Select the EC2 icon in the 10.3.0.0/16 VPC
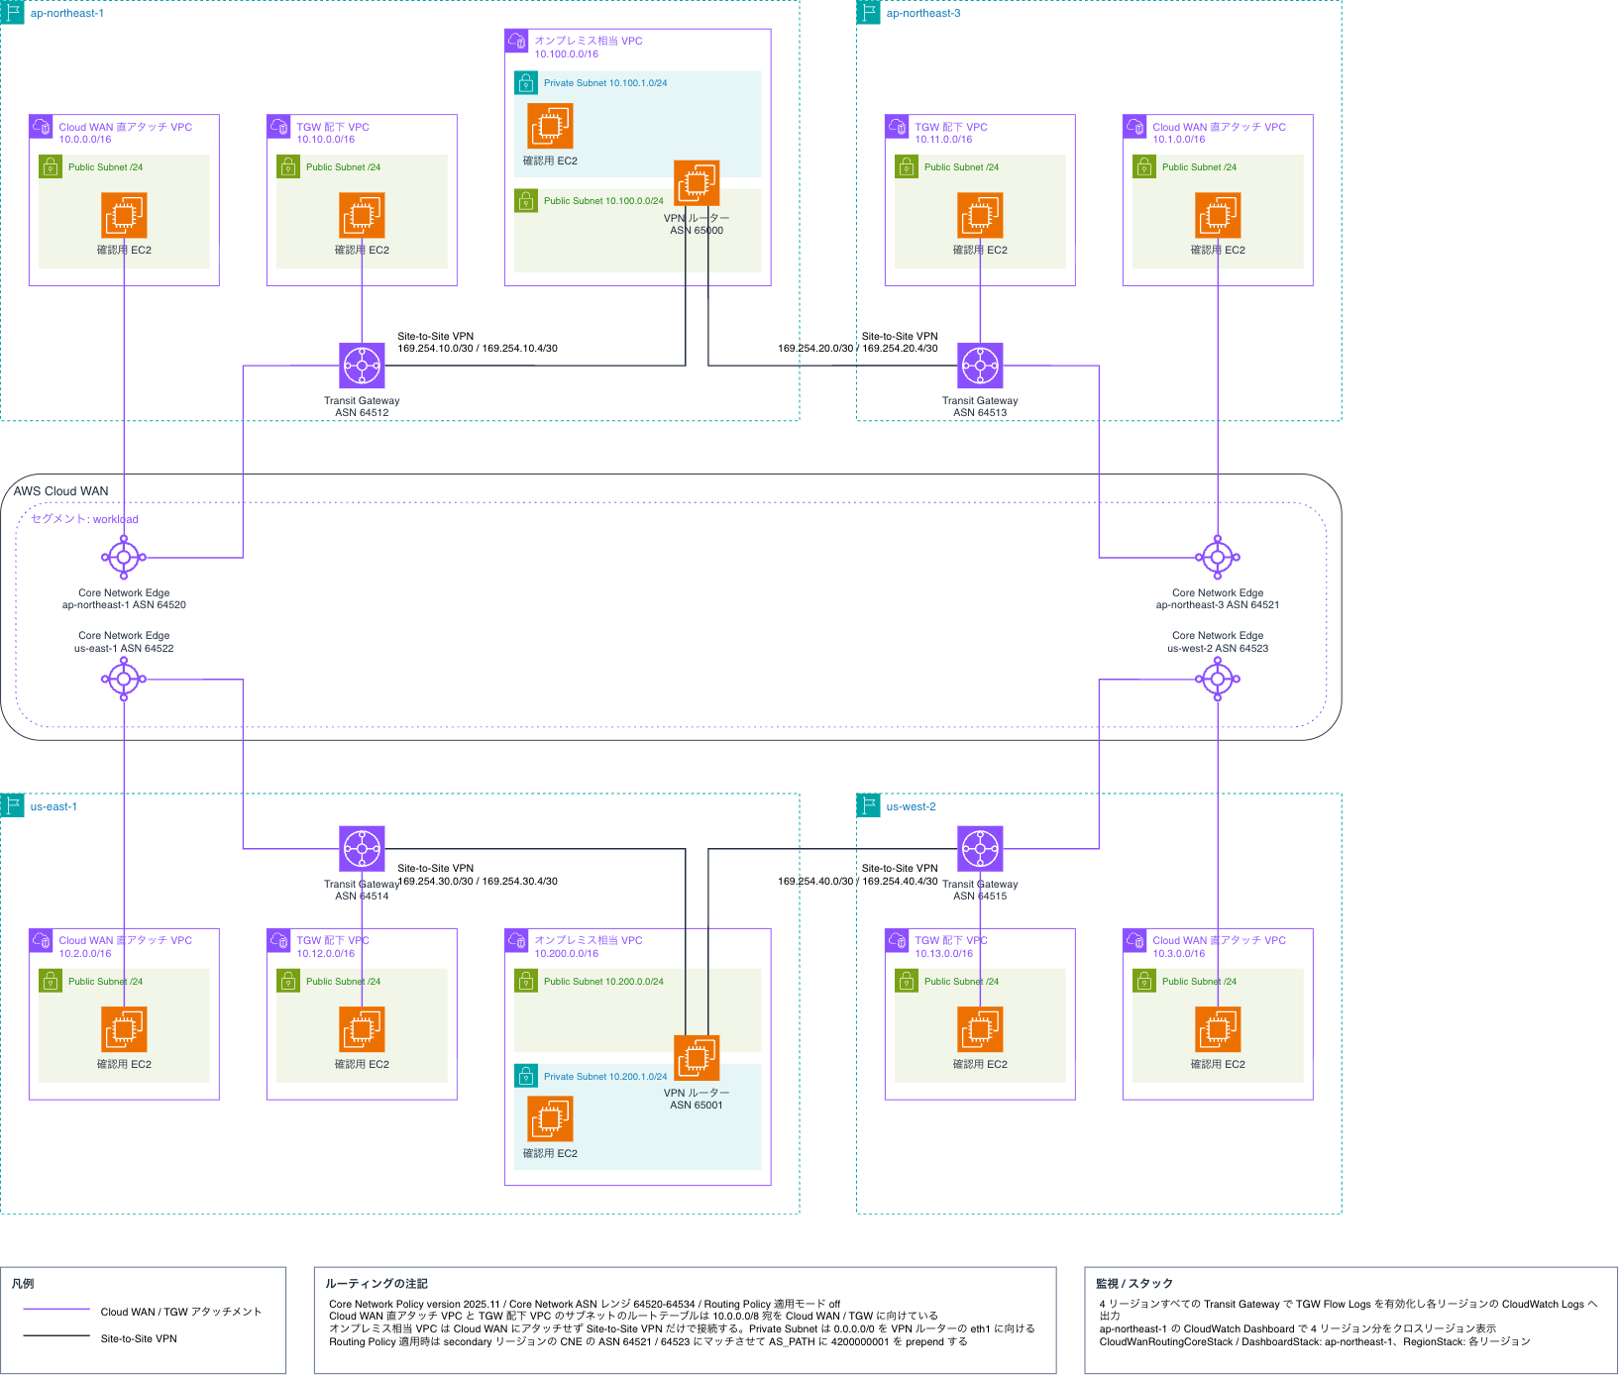The image size is (1619, 1376). click(1218, 1029)
